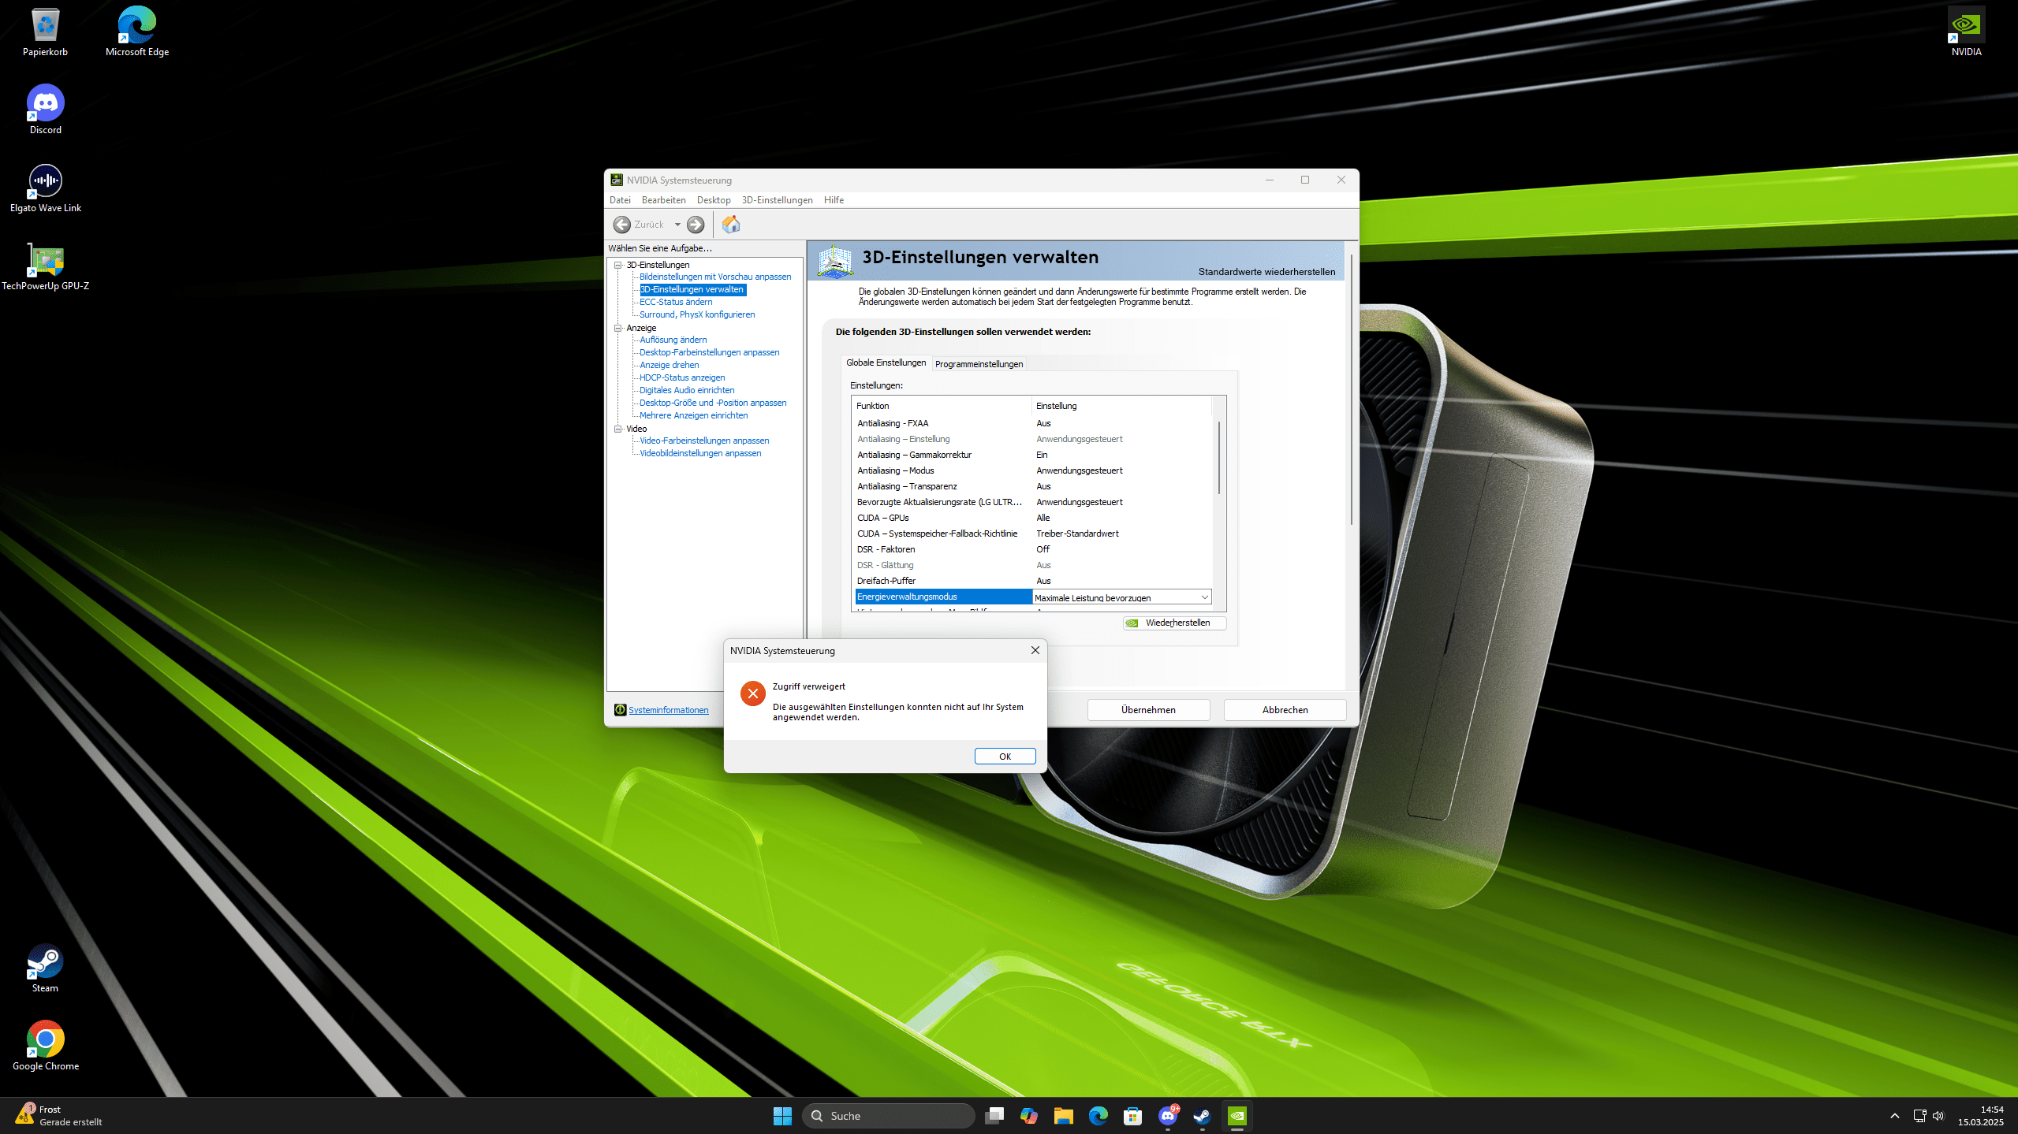
Task: Open the back history dropdown arrow
Action: tap(677, 225)
